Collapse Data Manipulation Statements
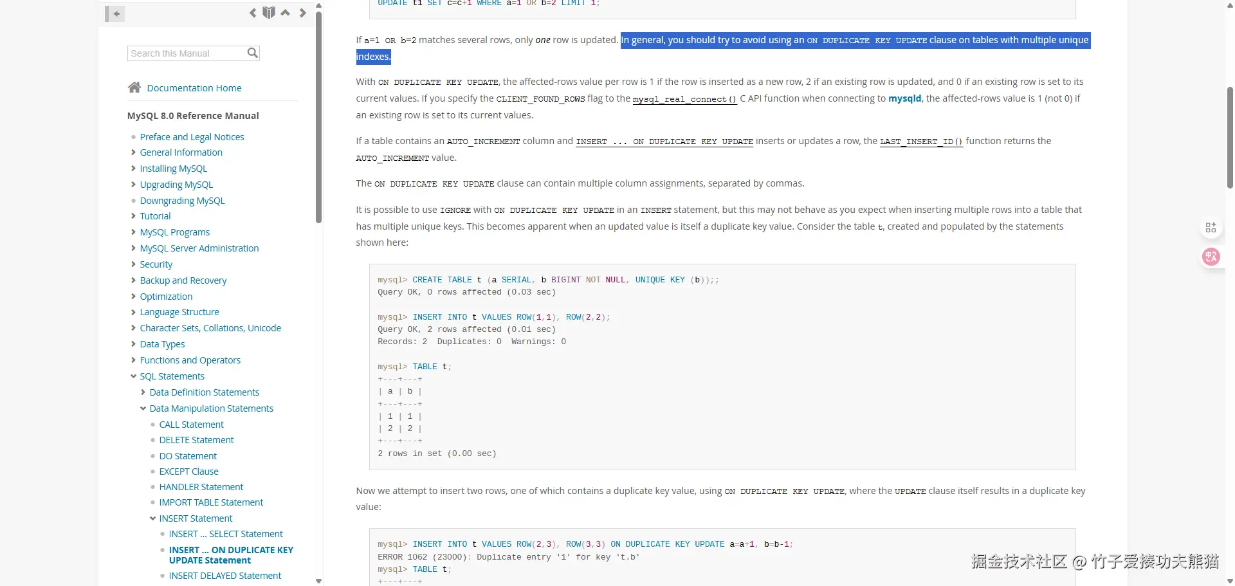This screenshot has height=586, width=1235. [x=143, y=408]
